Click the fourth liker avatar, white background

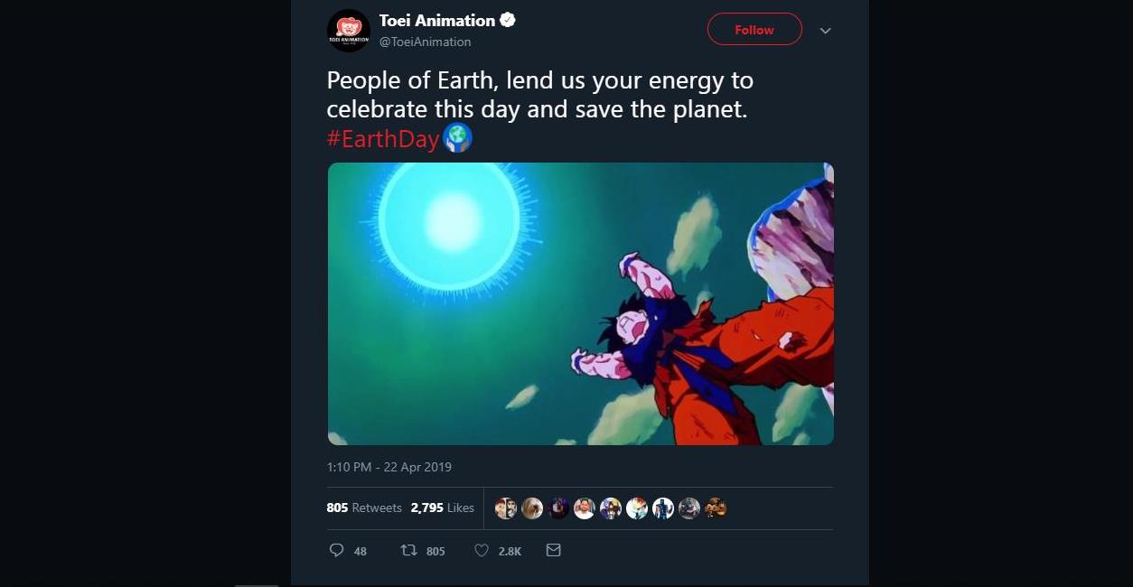(585, 508)
